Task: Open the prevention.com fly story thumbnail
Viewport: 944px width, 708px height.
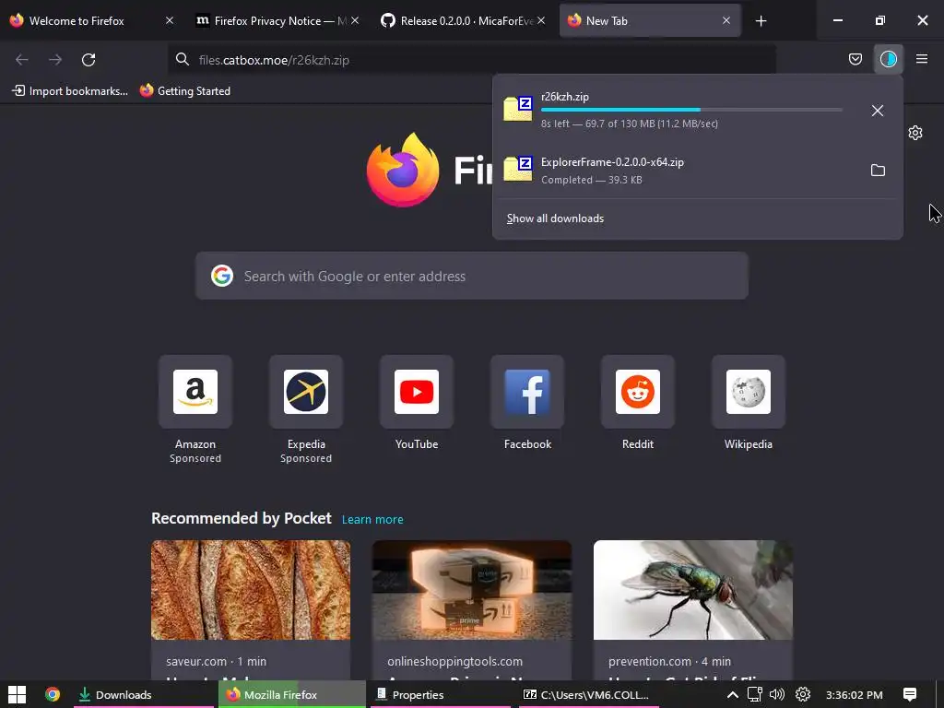Action: [x=693, y=590]
